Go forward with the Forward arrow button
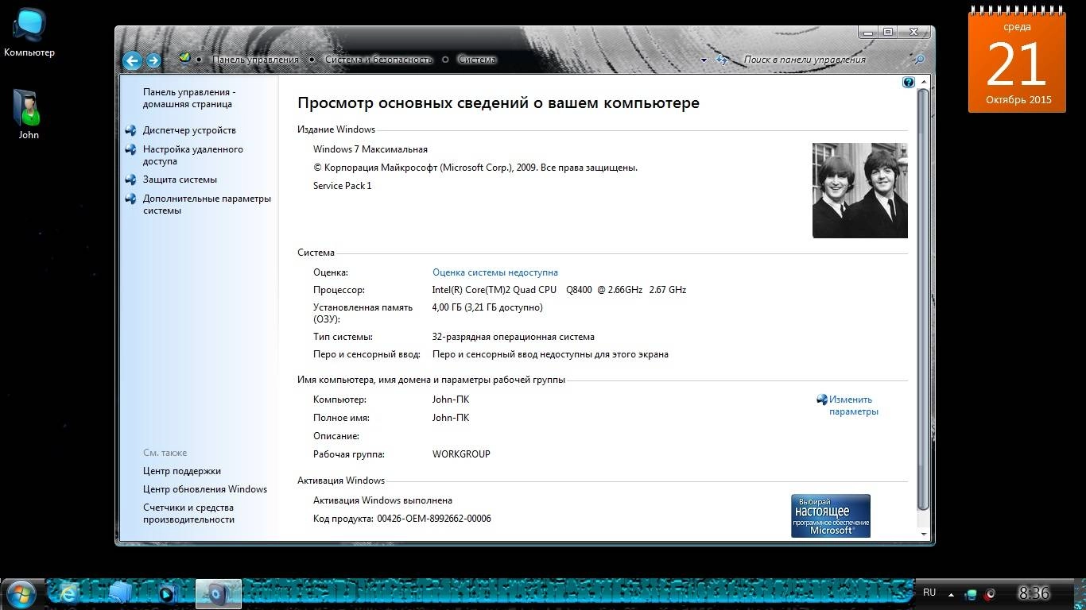The image size is (1086, 610). click(153, 60)
